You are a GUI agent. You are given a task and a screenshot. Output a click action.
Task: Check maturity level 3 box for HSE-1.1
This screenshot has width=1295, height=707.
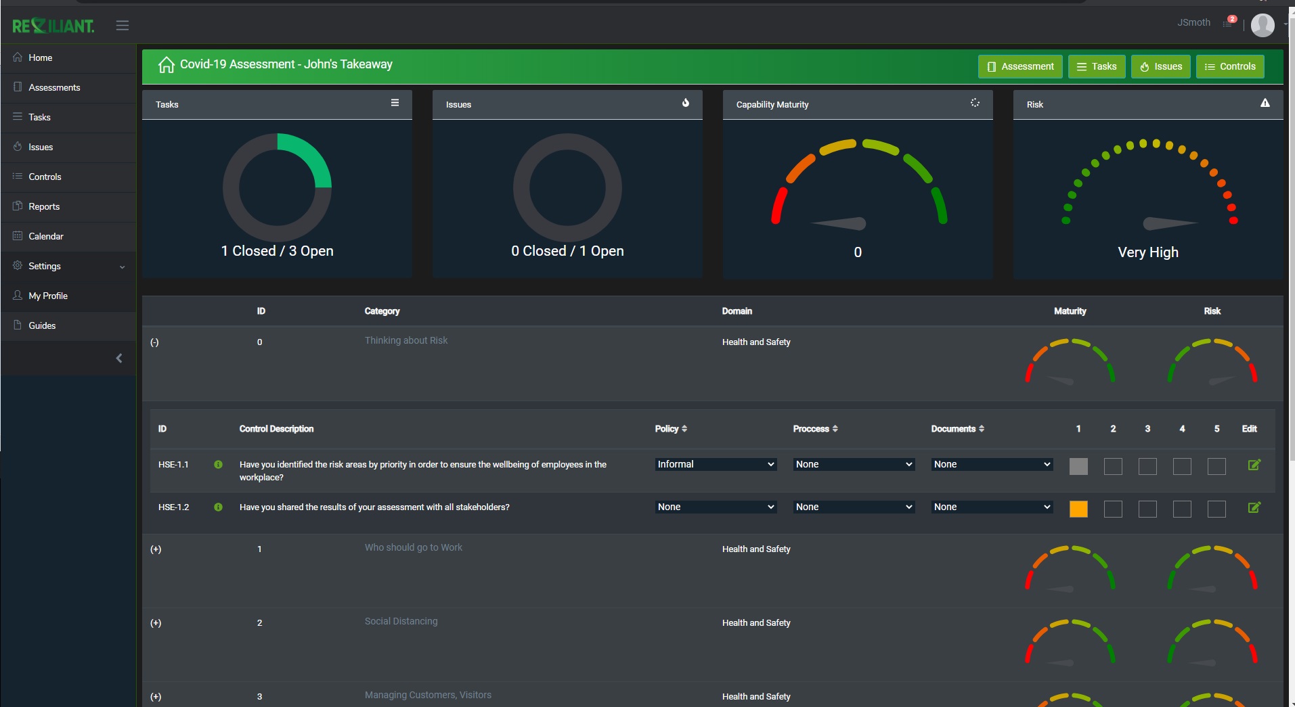click(x=1147, y=466)
